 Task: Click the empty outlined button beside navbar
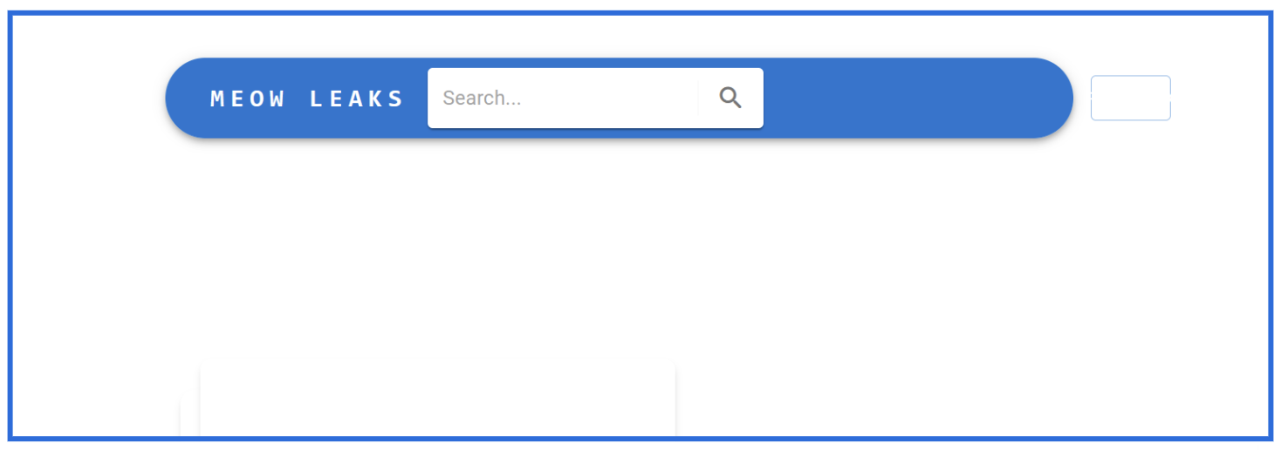click(1130, 98)
